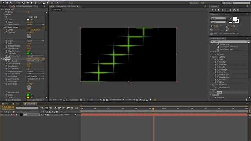This screenshot has width=251, height=141.
Task: Jump to last frame in Preview panel
Action: [x=226, y=10]
